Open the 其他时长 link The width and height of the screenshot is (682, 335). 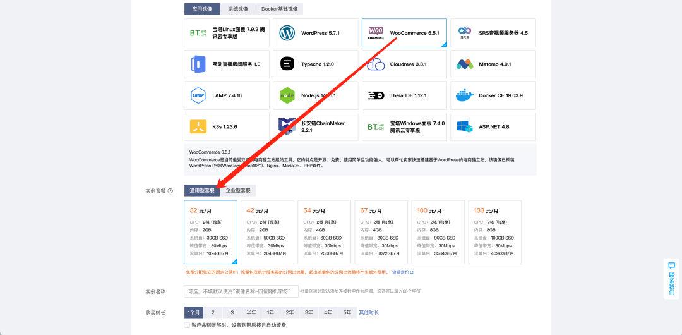pyautogui.click(x=368, y=312)
